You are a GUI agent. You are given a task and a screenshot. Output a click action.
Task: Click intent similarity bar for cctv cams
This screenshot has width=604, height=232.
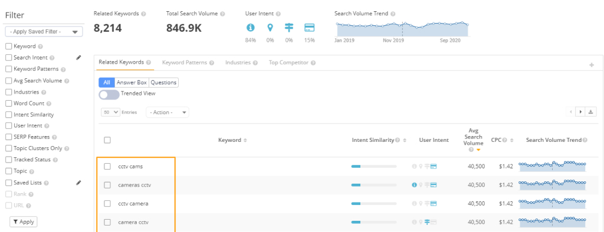click(x=373, y=167)
